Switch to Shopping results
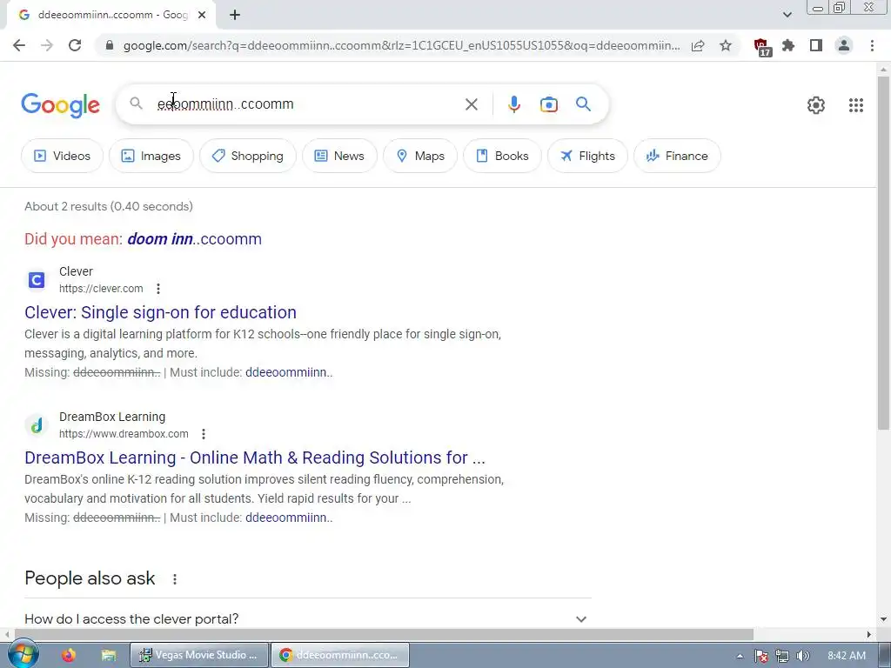891x668 pixels. click(x=248, y=156)
